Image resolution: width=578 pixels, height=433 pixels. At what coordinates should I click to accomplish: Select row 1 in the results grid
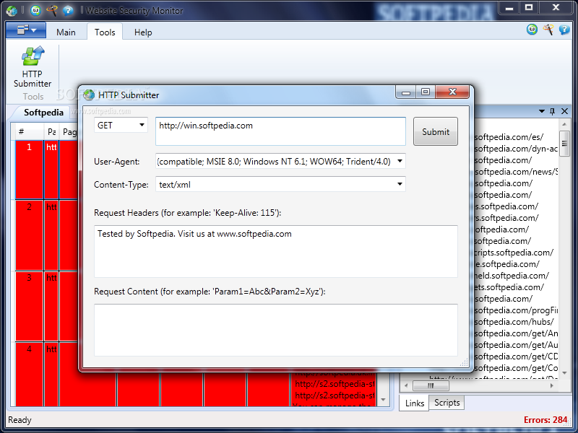[29, 170]
